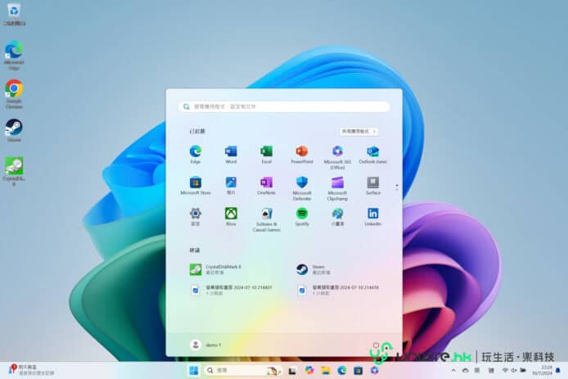The image size is (568, 379).
Task: Open Word from pinned apps
Action: point(231,152)
